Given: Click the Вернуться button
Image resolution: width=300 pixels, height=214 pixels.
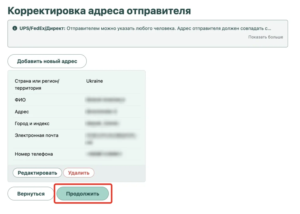Looking at the screenshot, I should click(31, 194).
